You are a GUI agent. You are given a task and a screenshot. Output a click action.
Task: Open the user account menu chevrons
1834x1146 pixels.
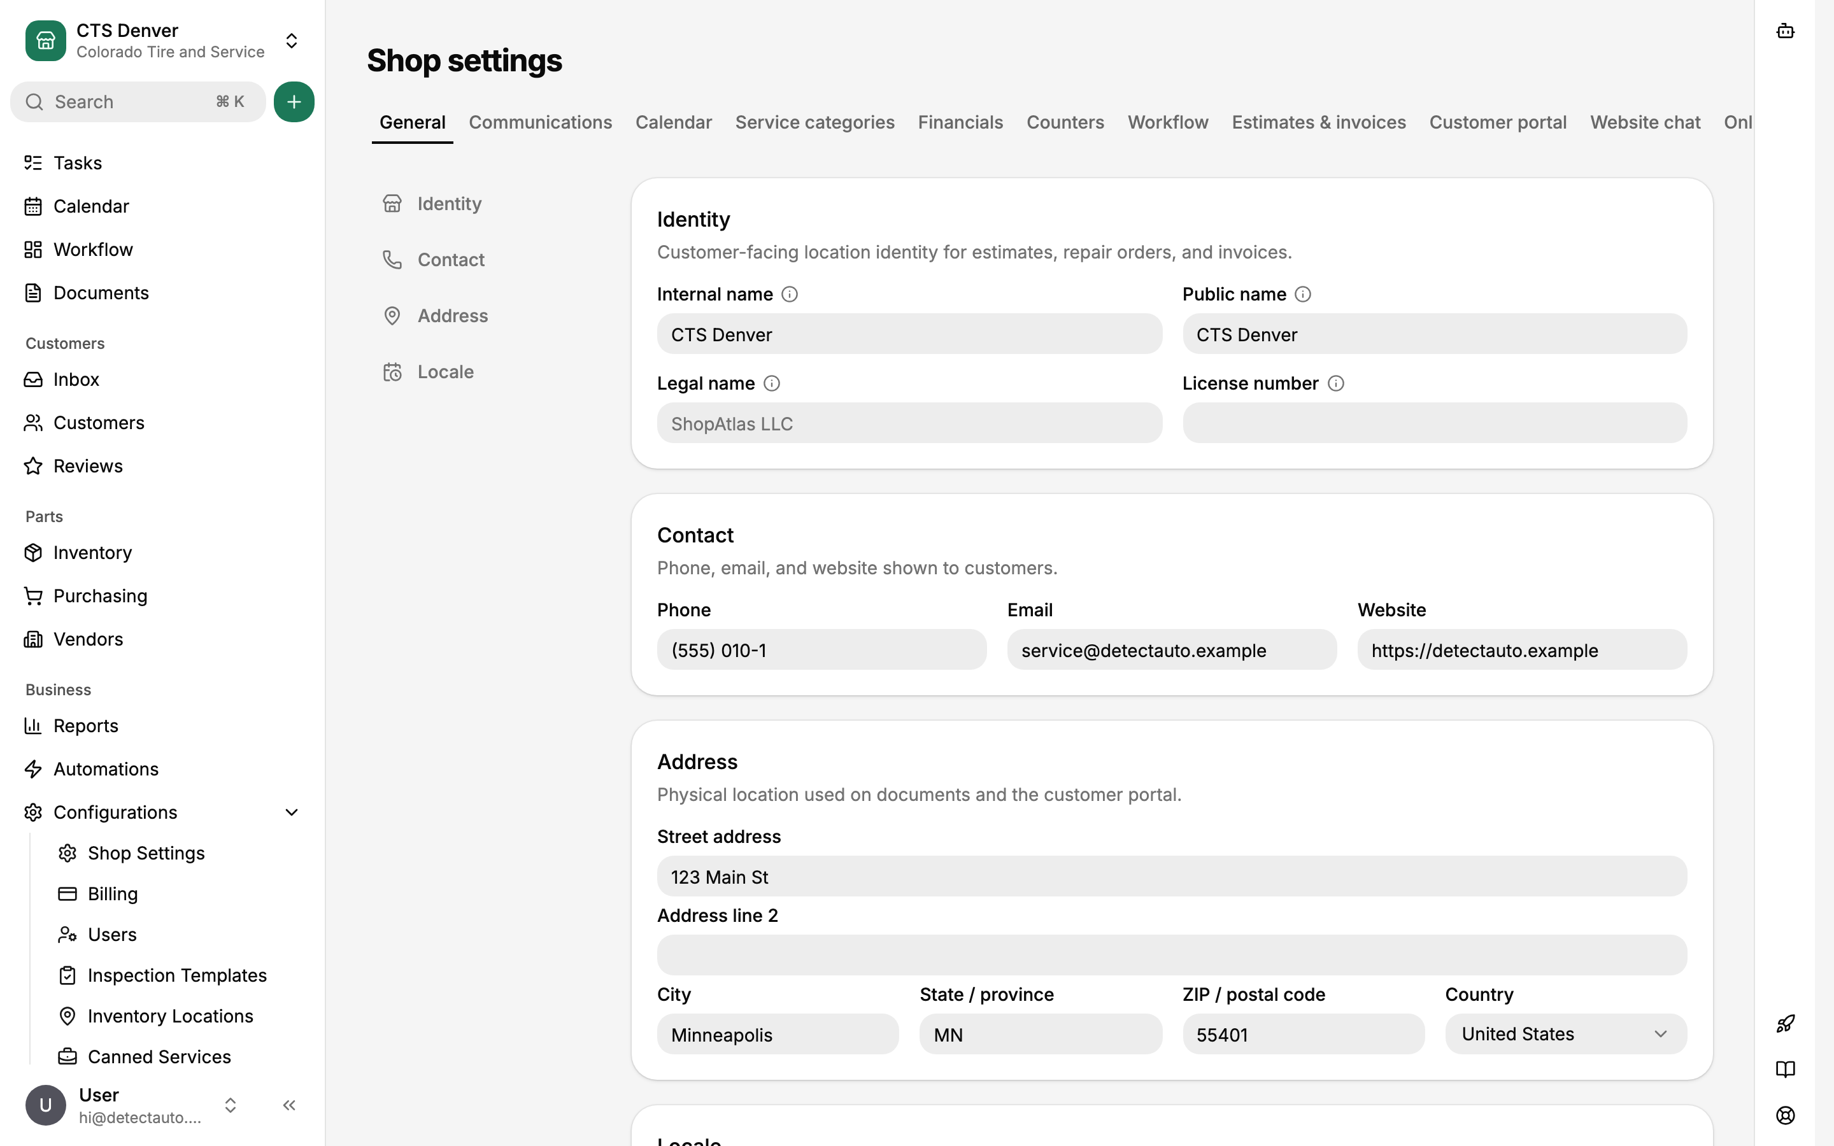point(231,1105)
